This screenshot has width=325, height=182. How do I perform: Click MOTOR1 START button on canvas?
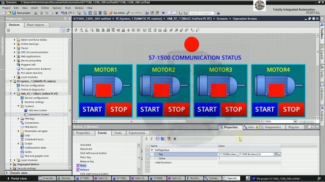coord(92,109)
